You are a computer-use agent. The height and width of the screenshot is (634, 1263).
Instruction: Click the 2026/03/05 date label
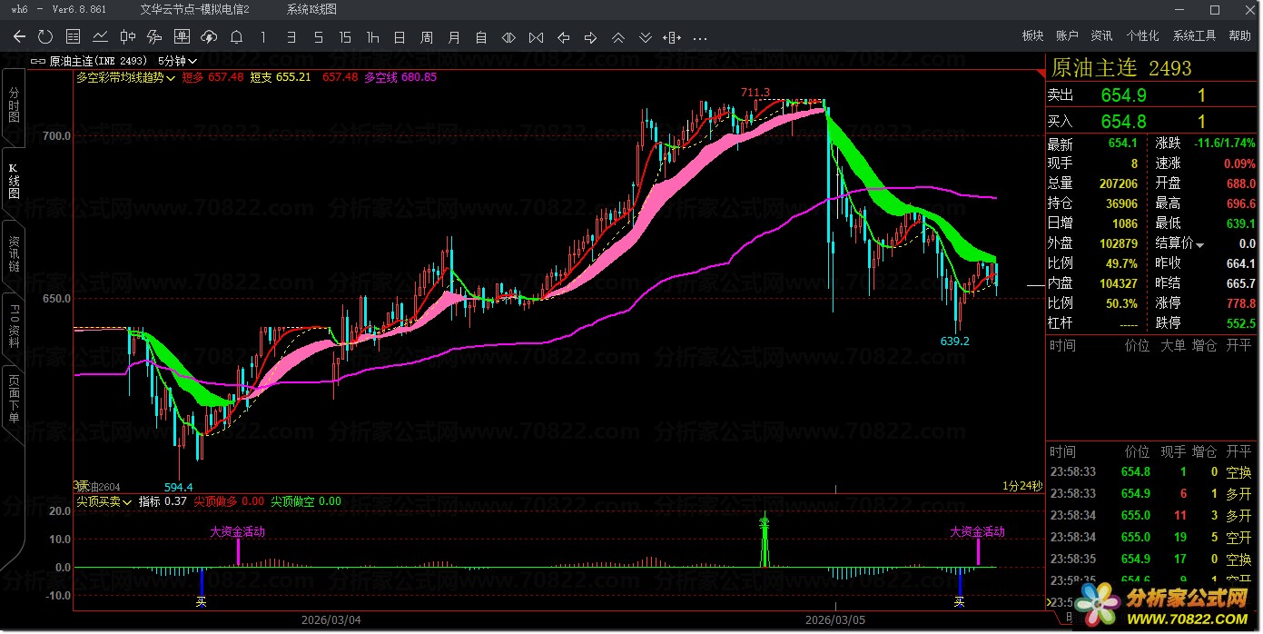(x=835, y=619)
